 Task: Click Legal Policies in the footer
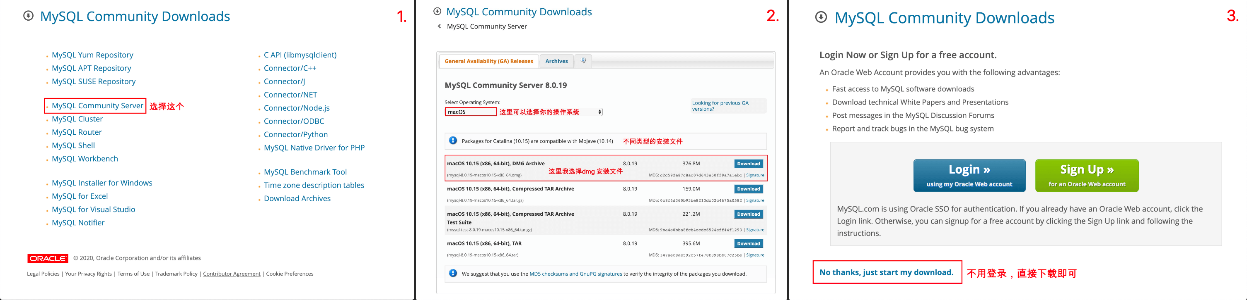point(43,274)
